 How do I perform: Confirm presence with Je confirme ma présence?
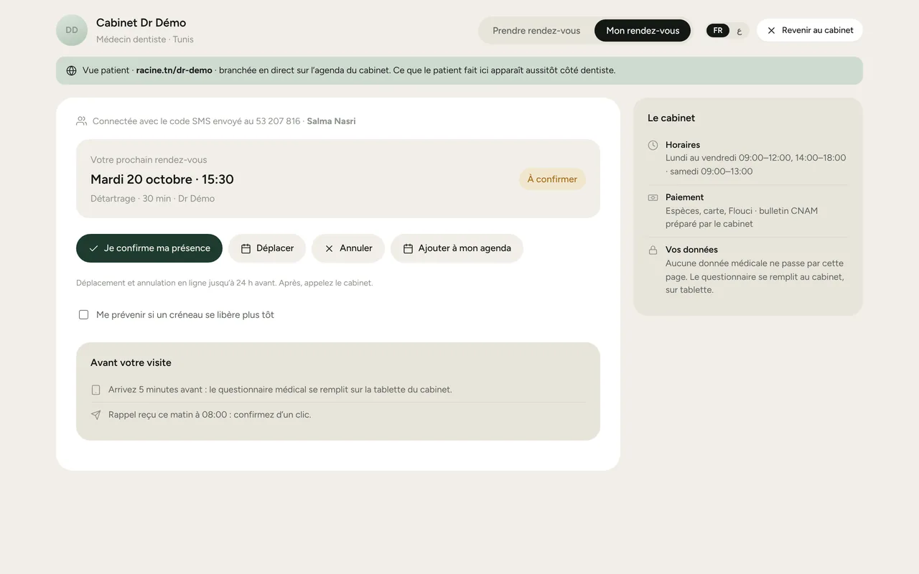point(149,248)
